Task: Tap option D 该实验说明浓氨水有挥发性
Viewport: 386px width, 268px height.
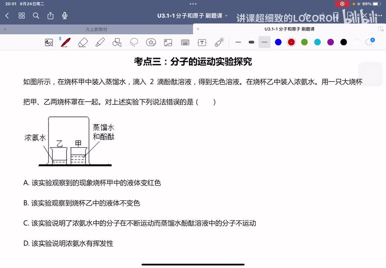Action: [x=68, y=243]
